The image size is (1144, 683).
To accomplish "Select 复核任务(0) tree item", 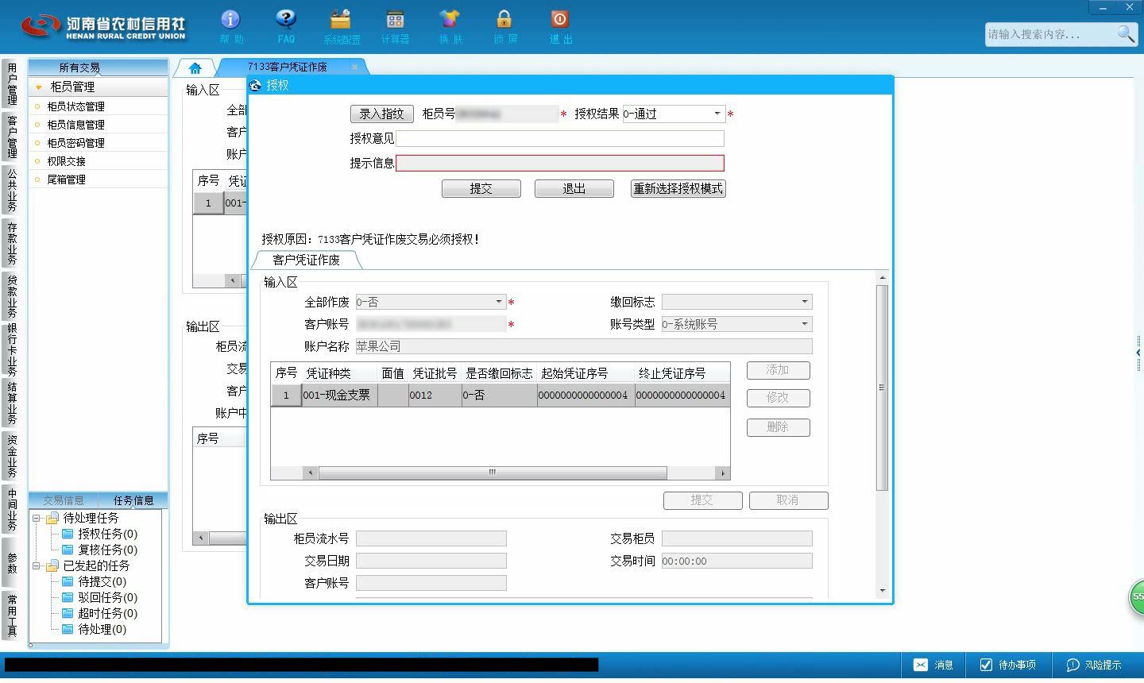I will pyautogui.click(x=107, y=550).
